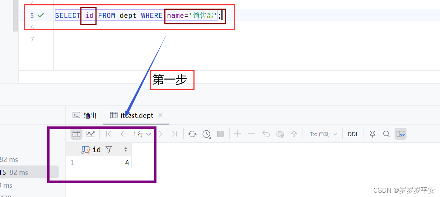Click filter funnel on id column
The image size is (440, 197).
(x=109, y=149)
